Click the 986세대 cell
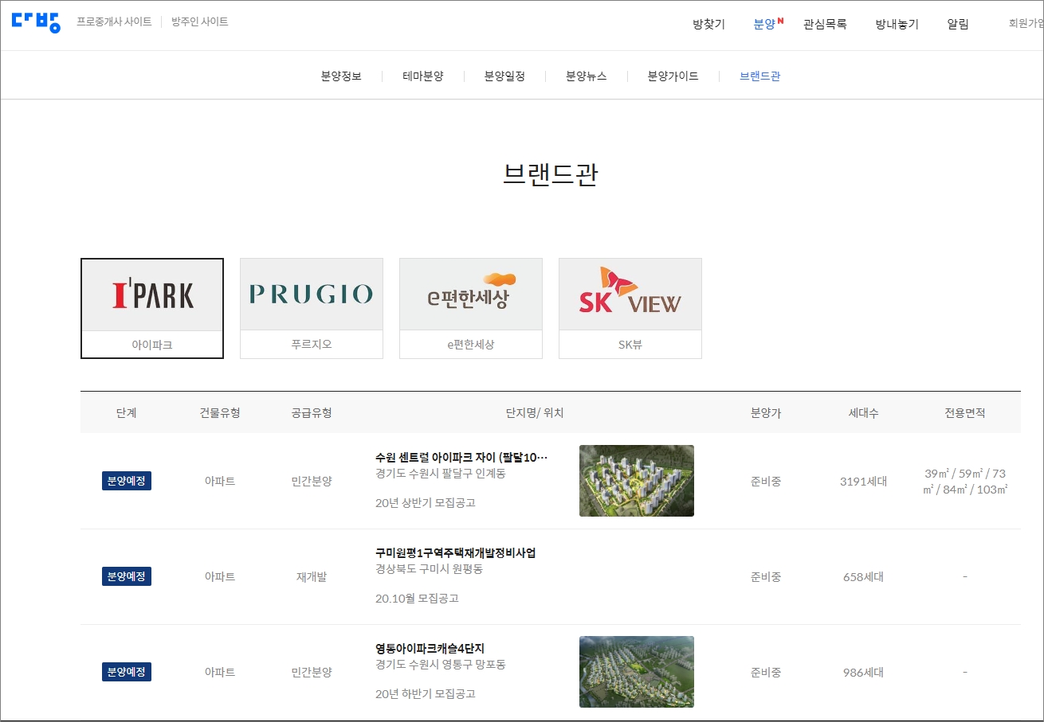The width and height of the screenshot is (1044, 722). click(863, 672)
